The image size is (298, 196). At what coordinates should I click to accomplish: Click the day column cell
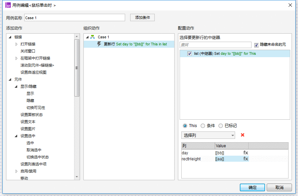pos(198,153)
